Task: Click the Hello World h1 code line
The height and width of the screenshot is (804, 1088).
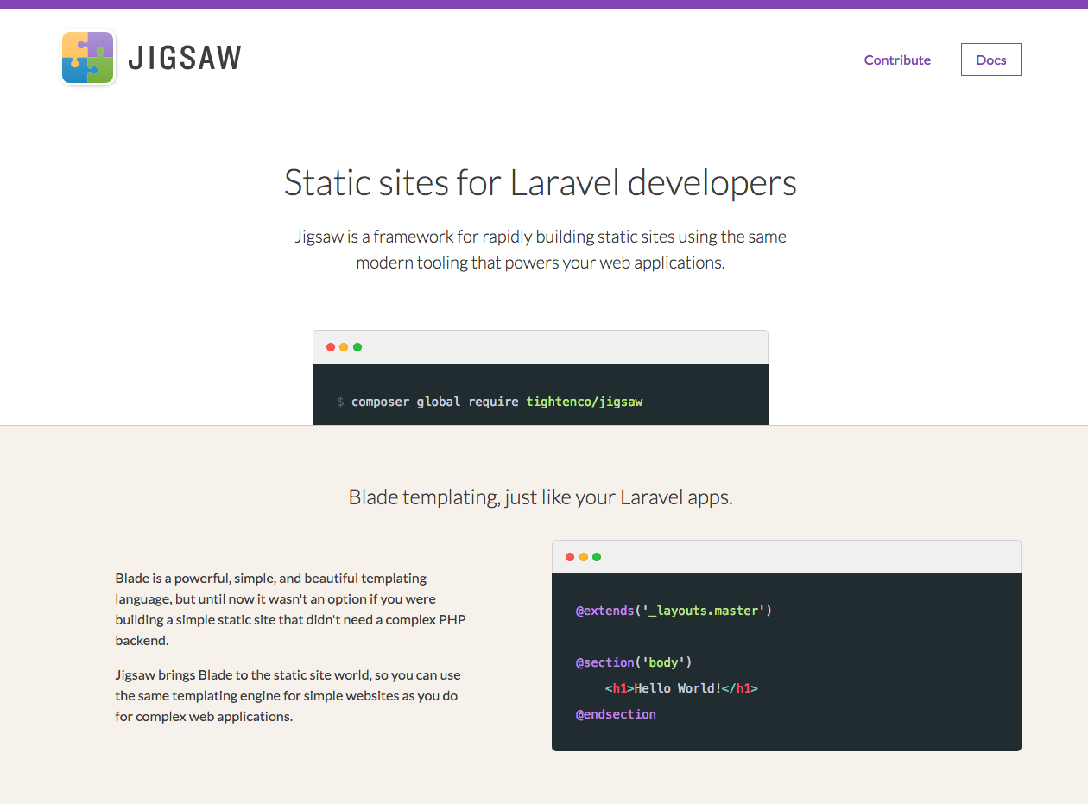Action: click(x=681, y=688)
